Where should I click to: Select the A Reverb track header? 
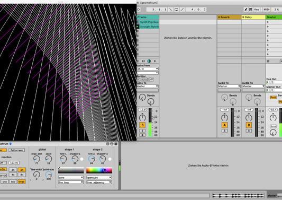pos(229,17)
